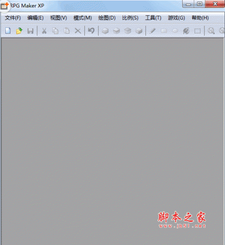Screen dimensions: 225x245
Task: Open the 帮助(H) menu
Action: click(200, 18)
